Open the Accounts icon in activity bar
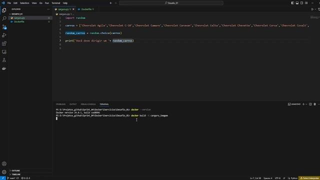The height and width of the screenshot is (180, 320). pos(4,163)
